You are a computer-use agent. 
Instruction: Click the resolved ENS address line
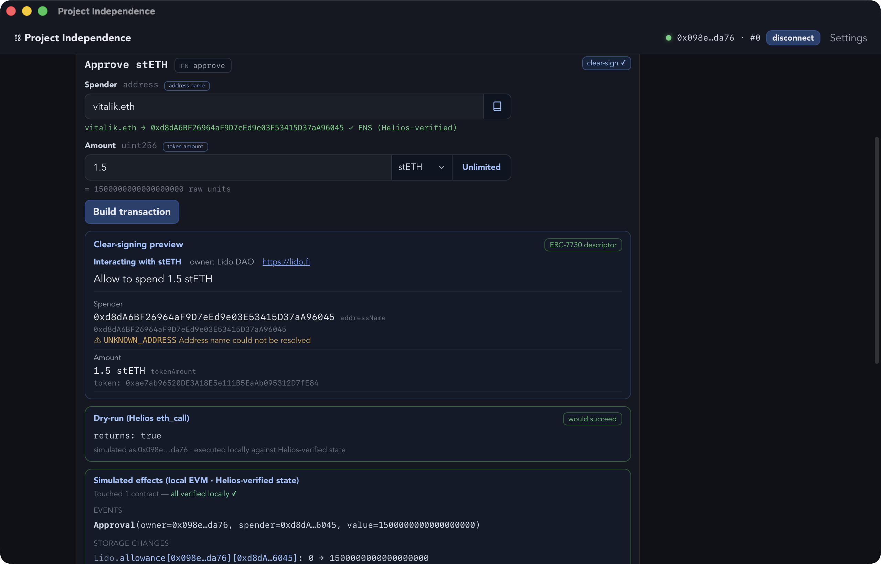pos(271,128)
